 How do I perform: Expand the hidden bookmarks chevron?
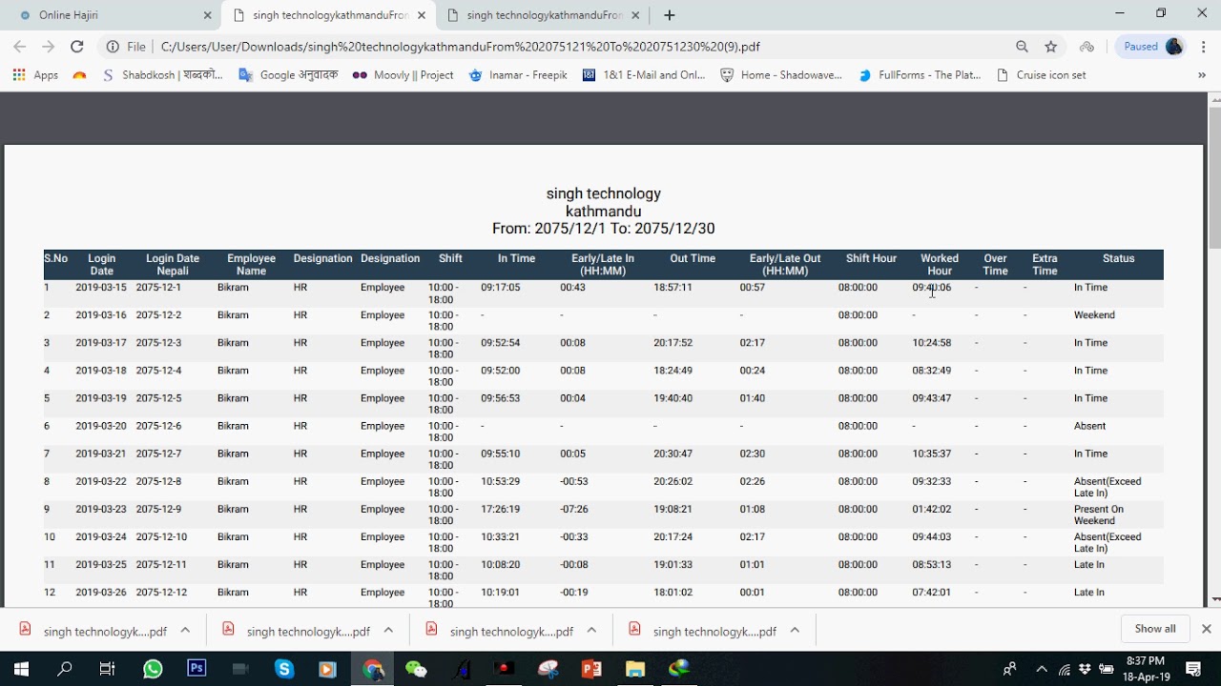click(x=1201, y=75)
